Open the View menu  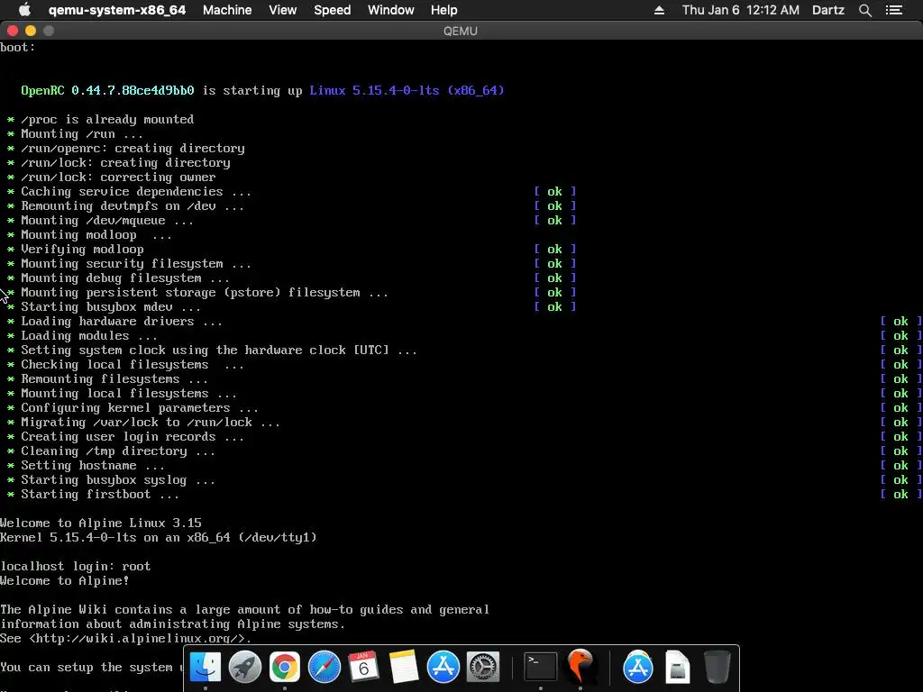click(282, 10)
